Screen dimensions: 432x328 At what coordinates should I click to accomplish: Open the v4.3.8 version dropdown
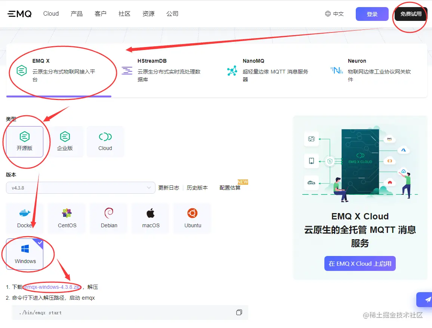80,188
